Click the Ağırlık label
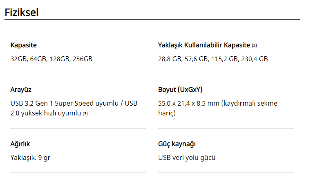313x186 pixels. [20, 144]
